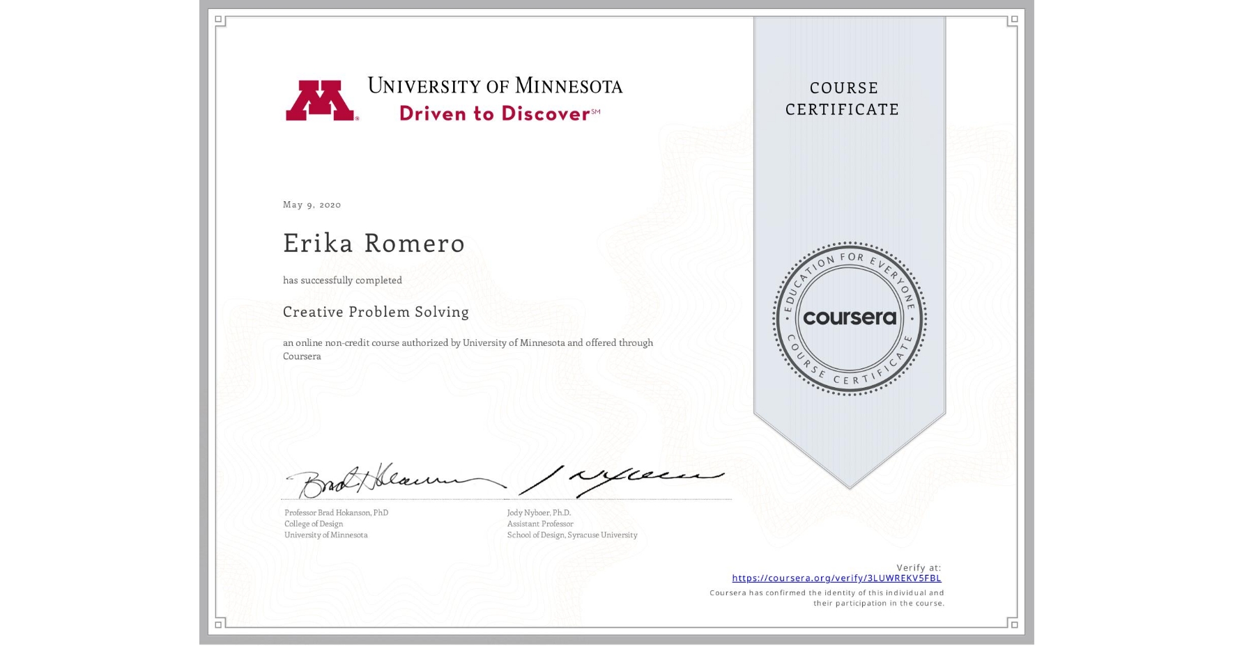Image resolution: width=1235 pixels, height=646 pixels.
Task: Click the date 'May 9, 2020'
Action: [311, 204]
